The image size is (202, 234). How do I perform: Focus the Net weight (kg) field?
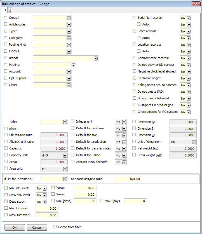(x=183, y=149)
